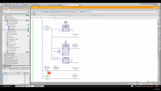Image resolution: width=161 pixels, height=91 pixels.
Task: Click the Maintenance_Required contact in bottom rung
Action: click(x=47, y=71)
